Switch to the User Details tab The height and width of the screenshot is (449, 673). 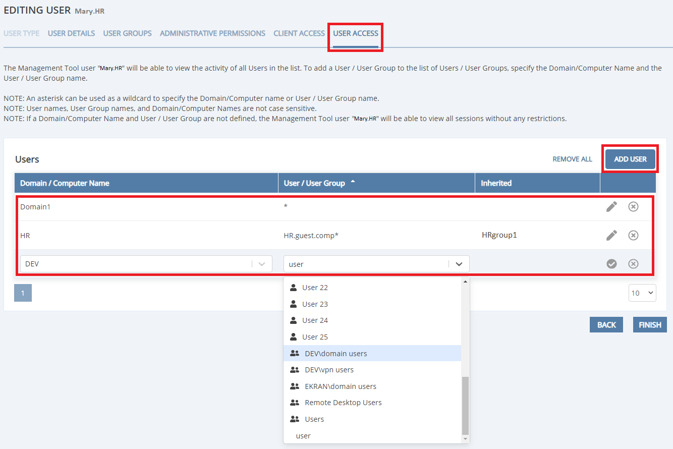[71, 33]
